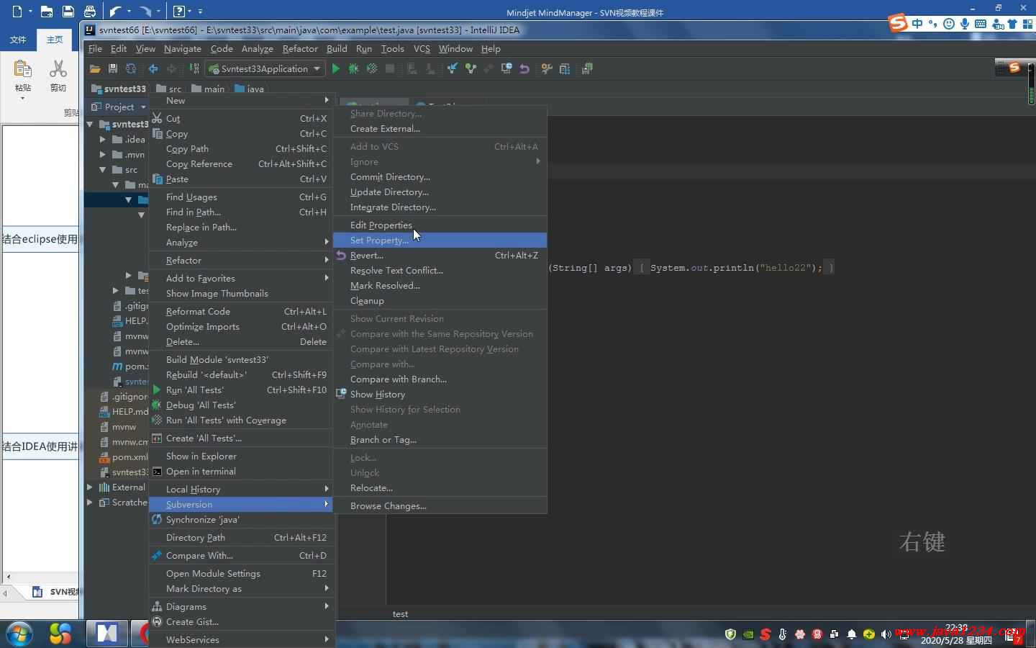Screen dimensions: 1036x648
Task: Click the VCS Commit icon in the toolbar
Action: [471, 68]
